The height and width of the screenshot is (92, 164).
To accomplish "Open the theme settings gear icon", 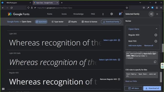I will [112, 14].
